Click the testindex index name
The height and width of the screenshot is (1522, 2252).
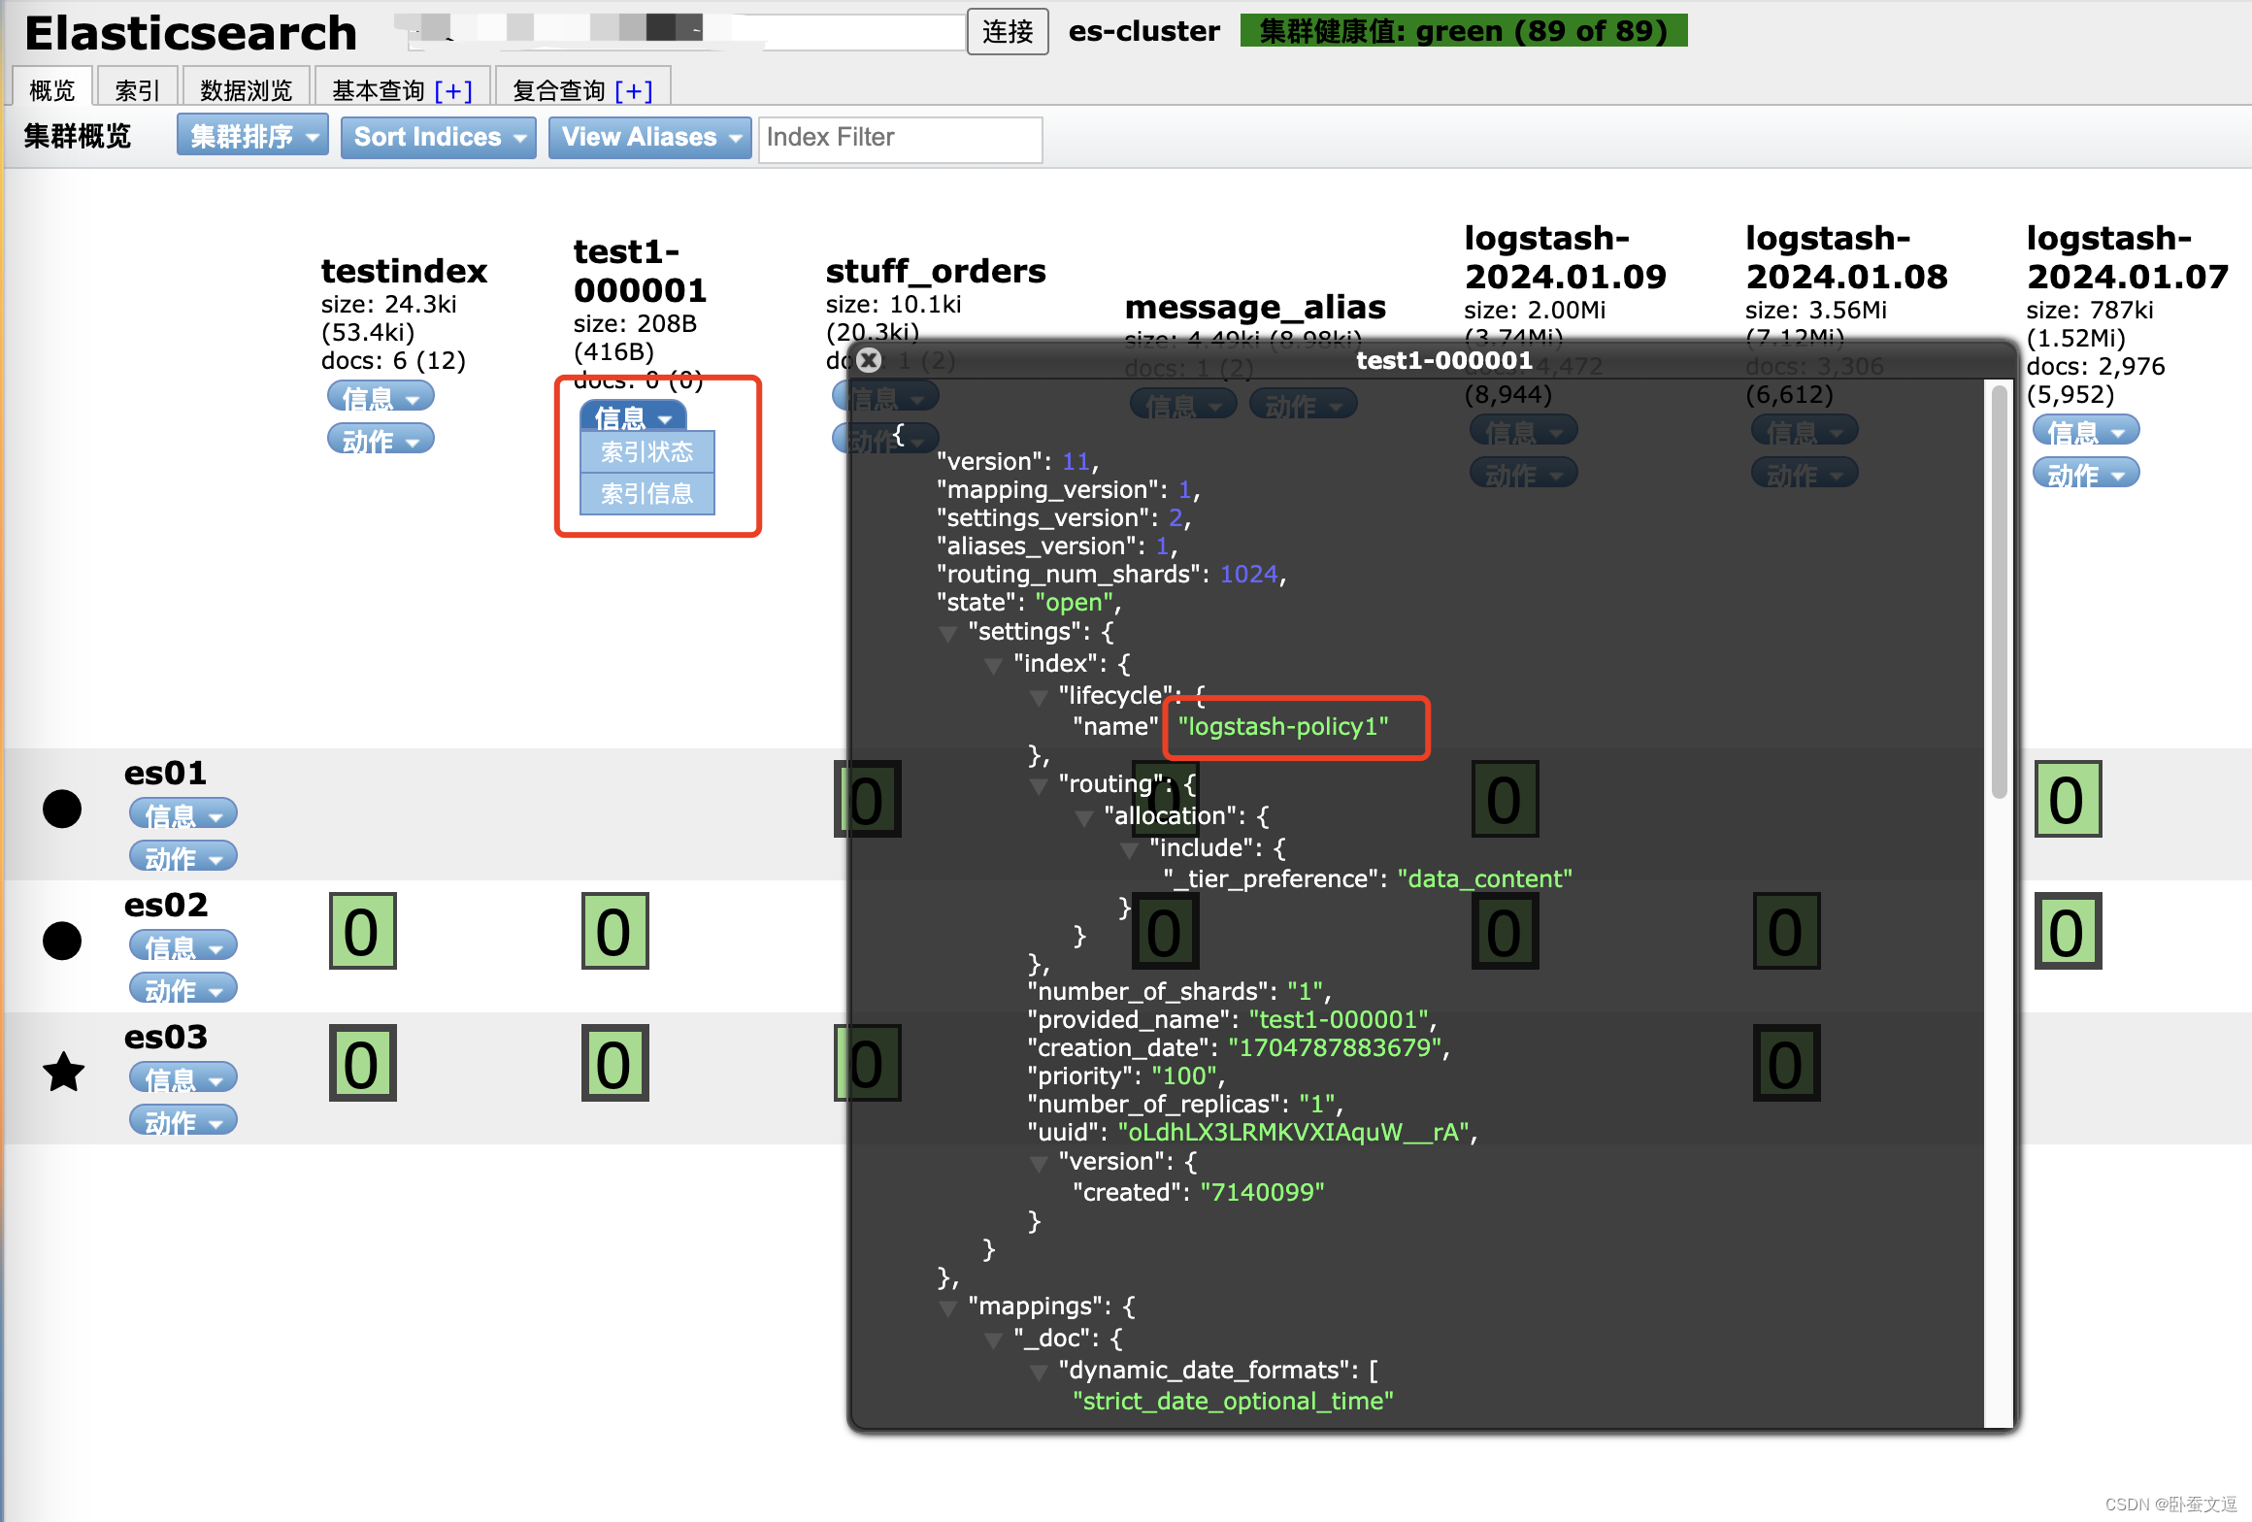(404, 271)
